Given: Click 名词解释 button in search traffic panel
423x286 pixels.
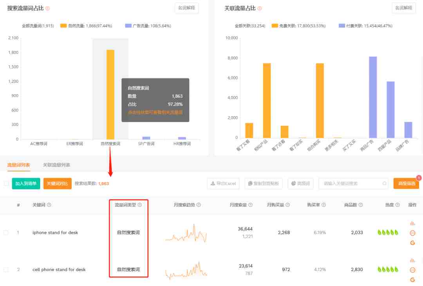Looking at the screenshot, I should 187,8.
